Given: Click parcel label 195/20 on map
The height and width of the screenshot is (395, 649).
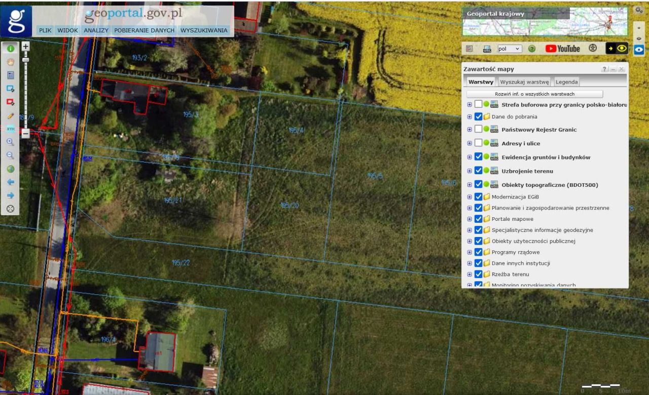Looking at the screenshot, I should click(290, 206).
